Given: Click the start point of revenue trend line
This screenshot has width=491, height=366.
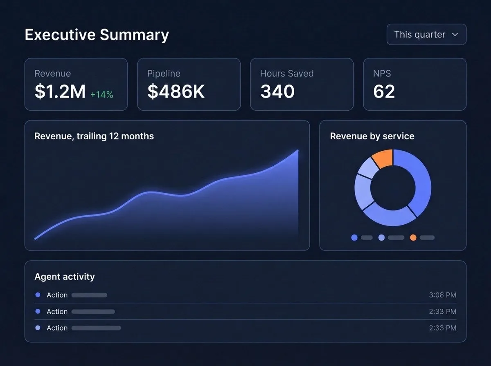Looking at the screenshot, I should click(x=35, y=239).
